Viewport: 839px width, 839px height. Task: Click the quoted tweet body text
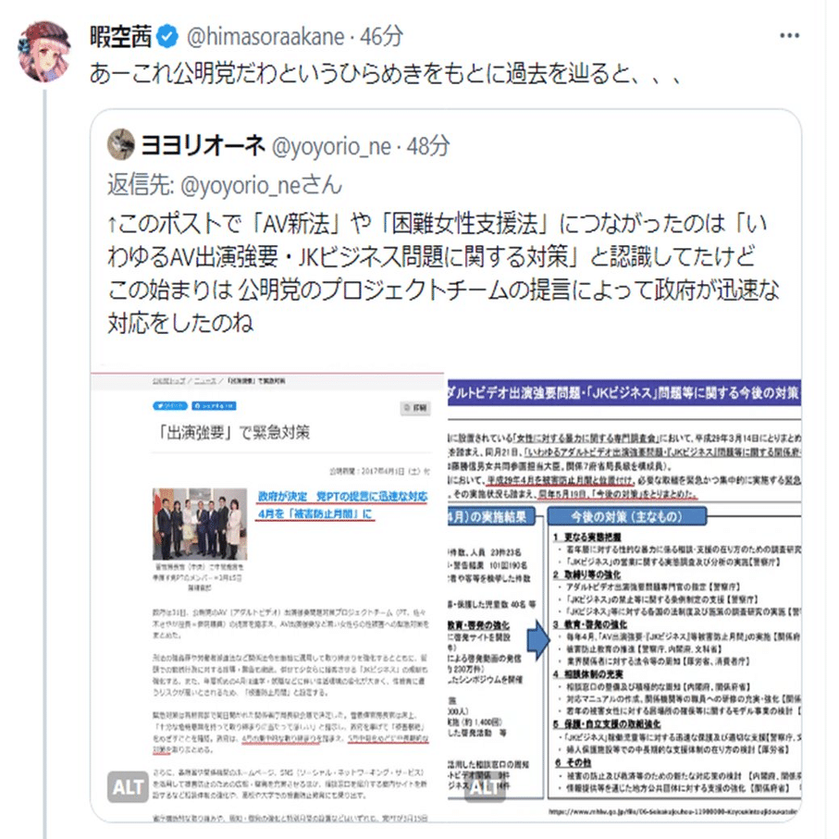pyautogui.click(x=444, y=273)
